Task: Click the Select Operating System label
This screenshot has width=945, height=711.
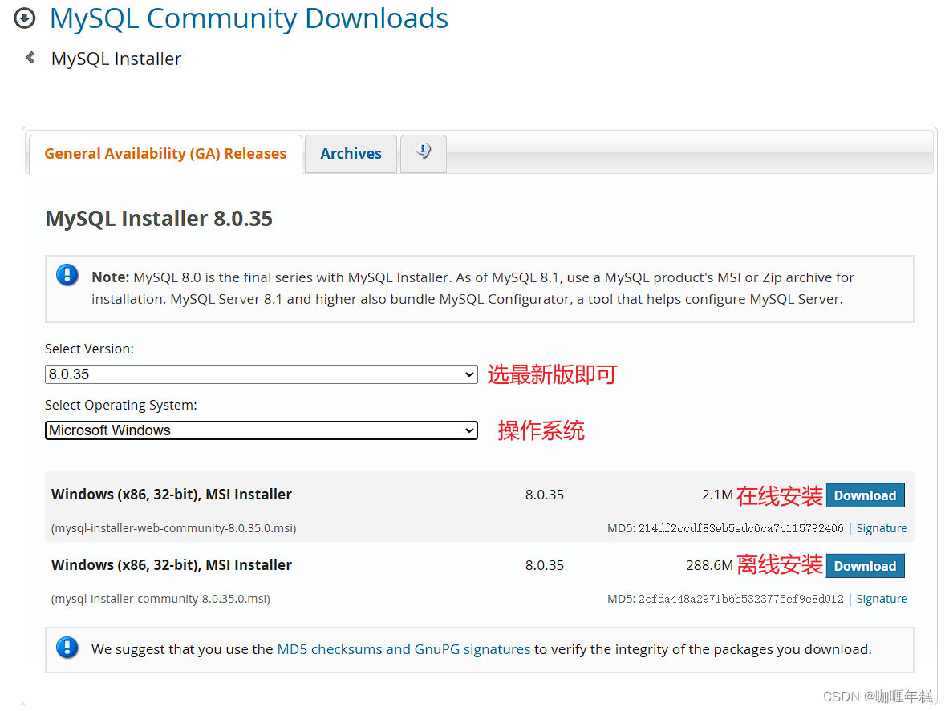Action: tap(121, 405)
